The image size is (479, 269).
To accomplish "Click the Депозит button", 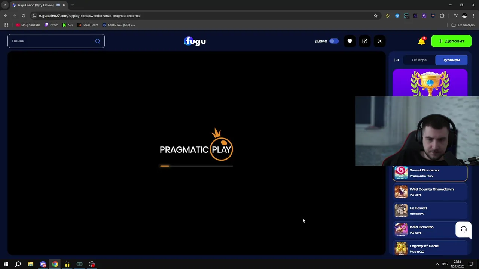I will coord(451,41).
